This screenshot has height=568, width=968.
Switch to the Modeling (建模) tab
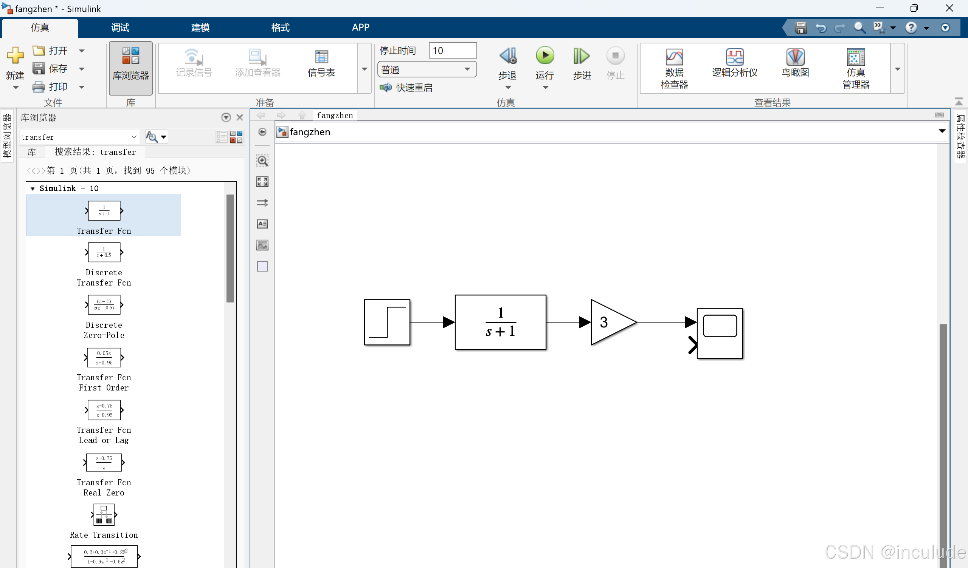(x=200, y=27)
